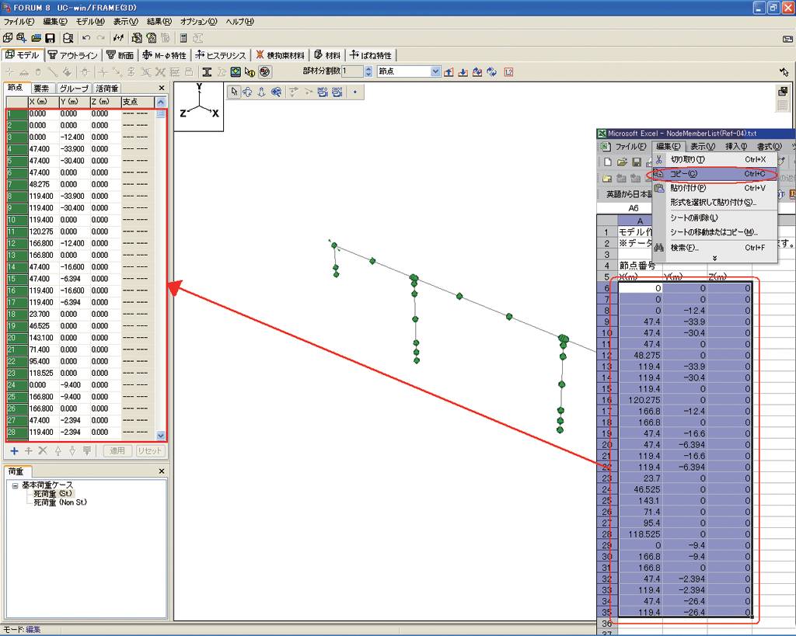Click the open file folder icon
The width and height of the screenshot is (796, 636).
coord(35,37)
